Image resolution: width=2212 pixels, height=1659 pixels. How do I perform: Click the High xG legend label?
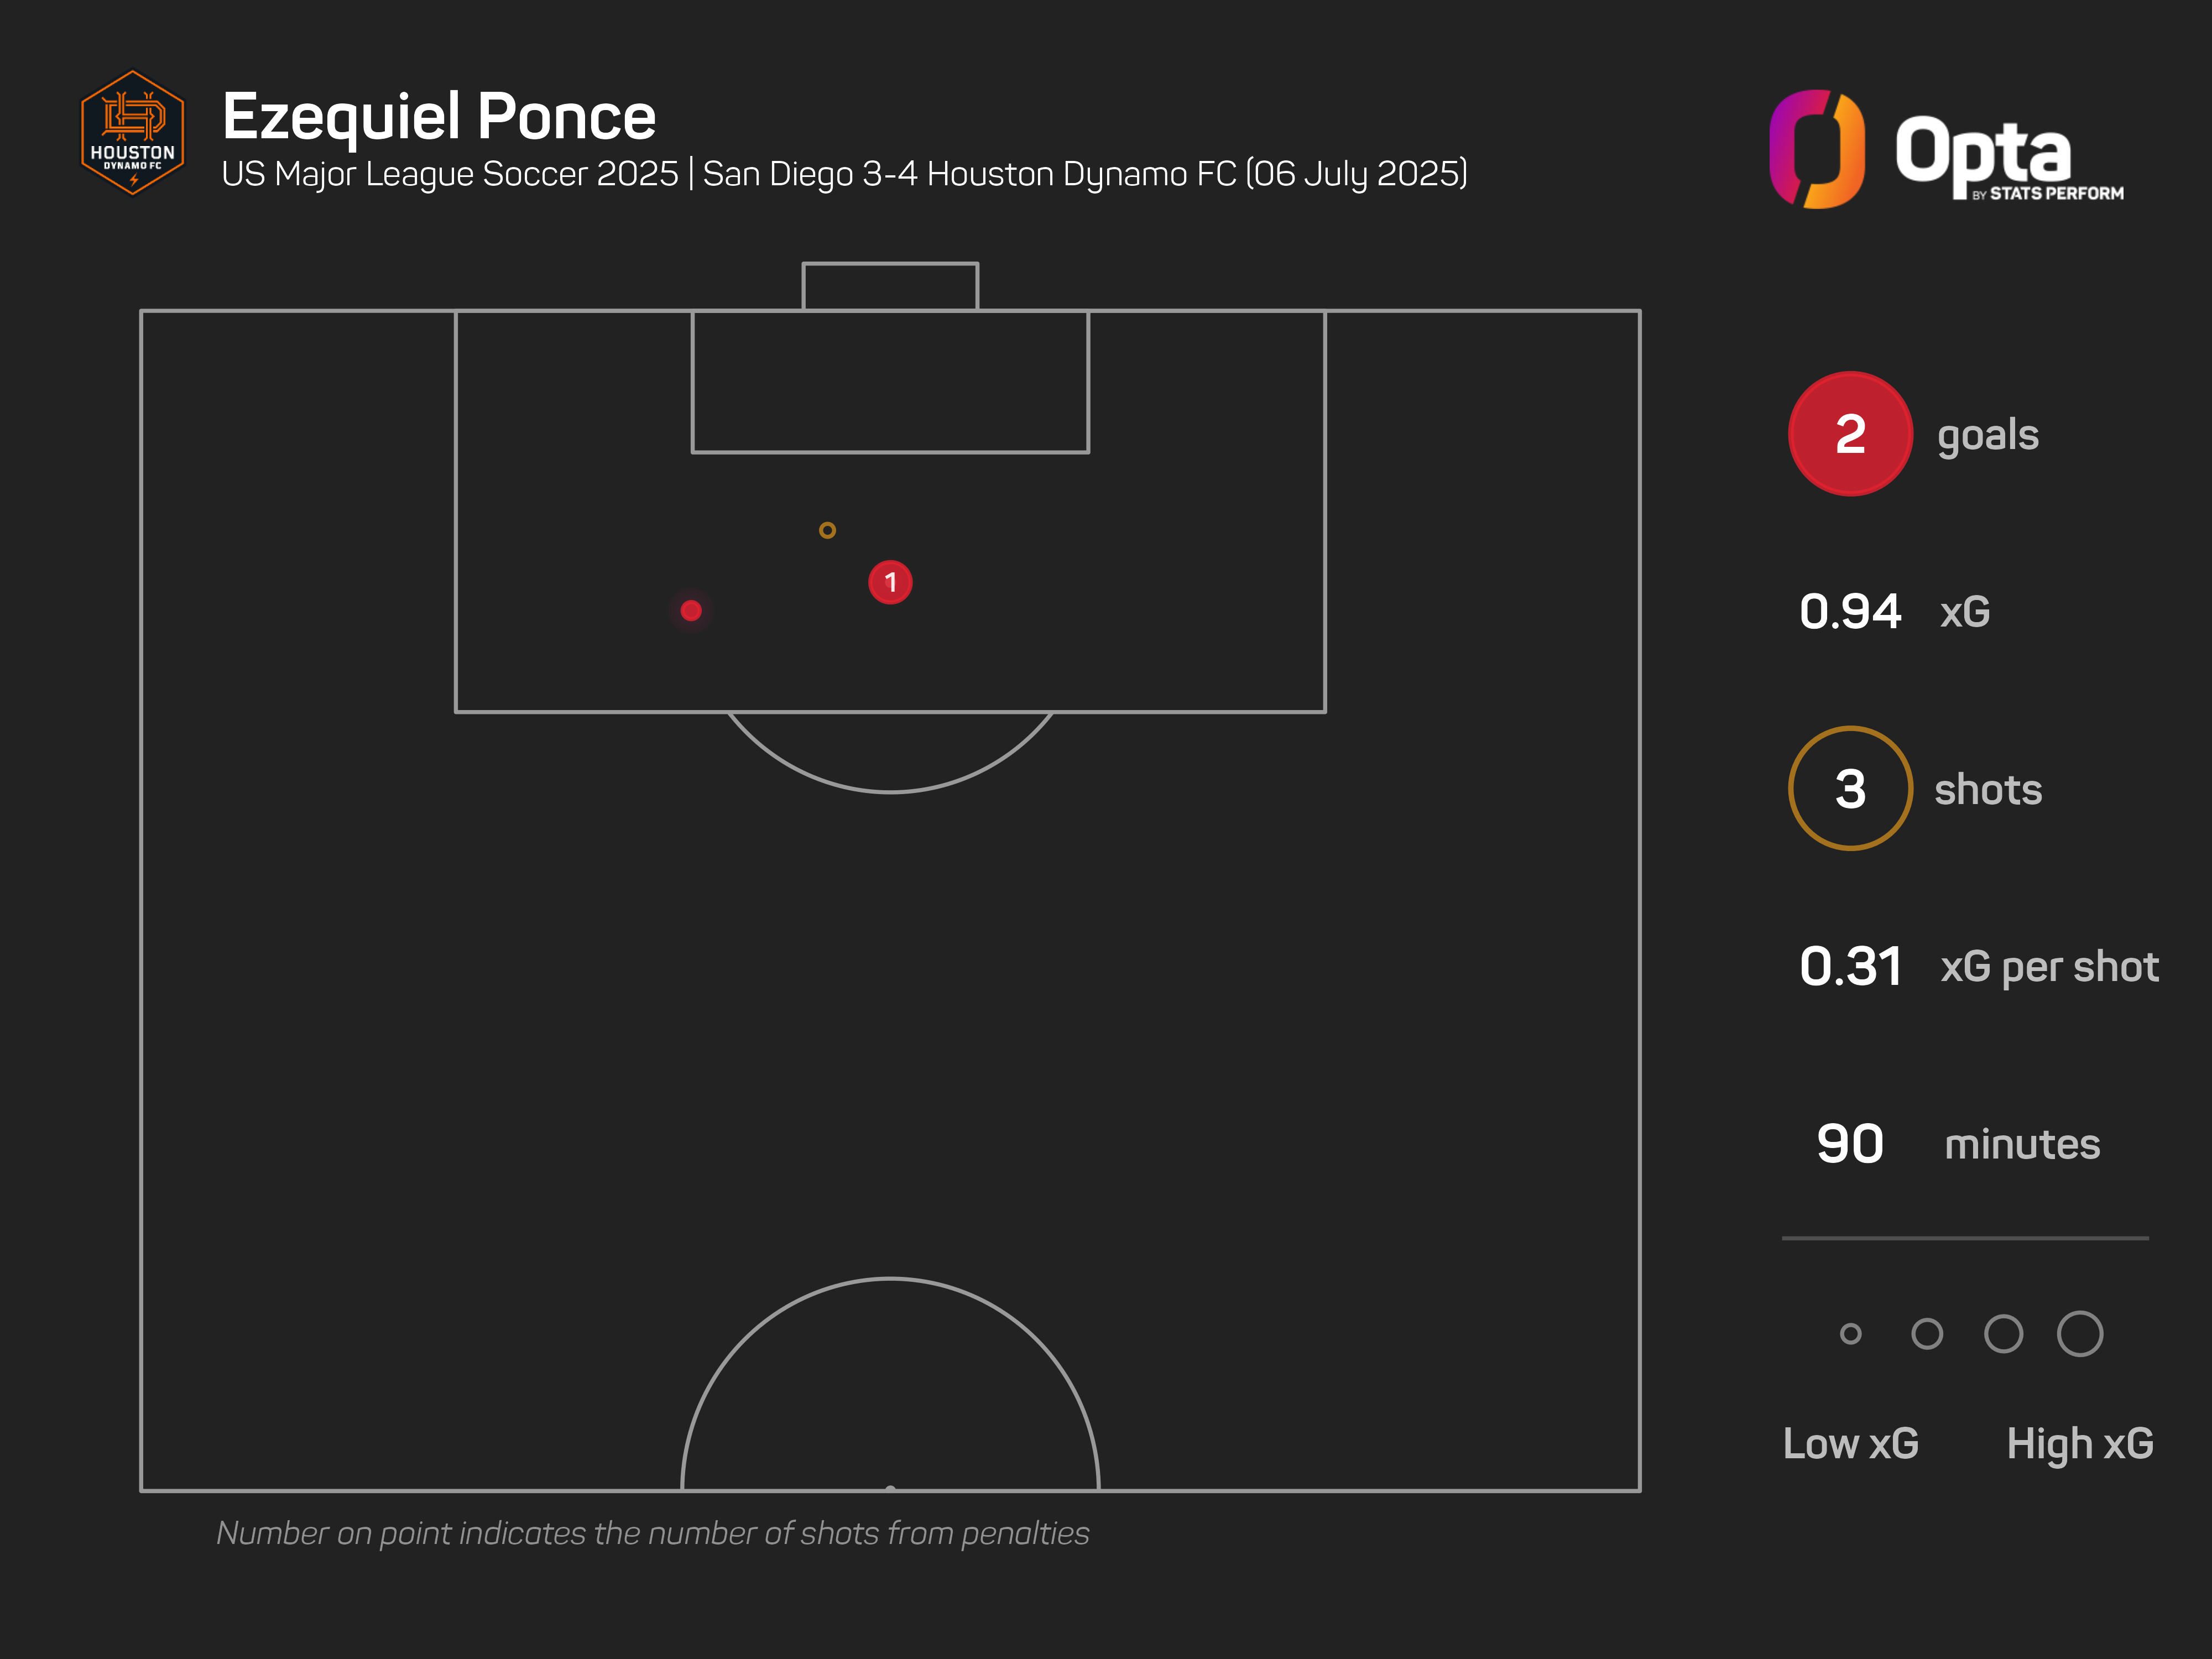(2080, 1443)
